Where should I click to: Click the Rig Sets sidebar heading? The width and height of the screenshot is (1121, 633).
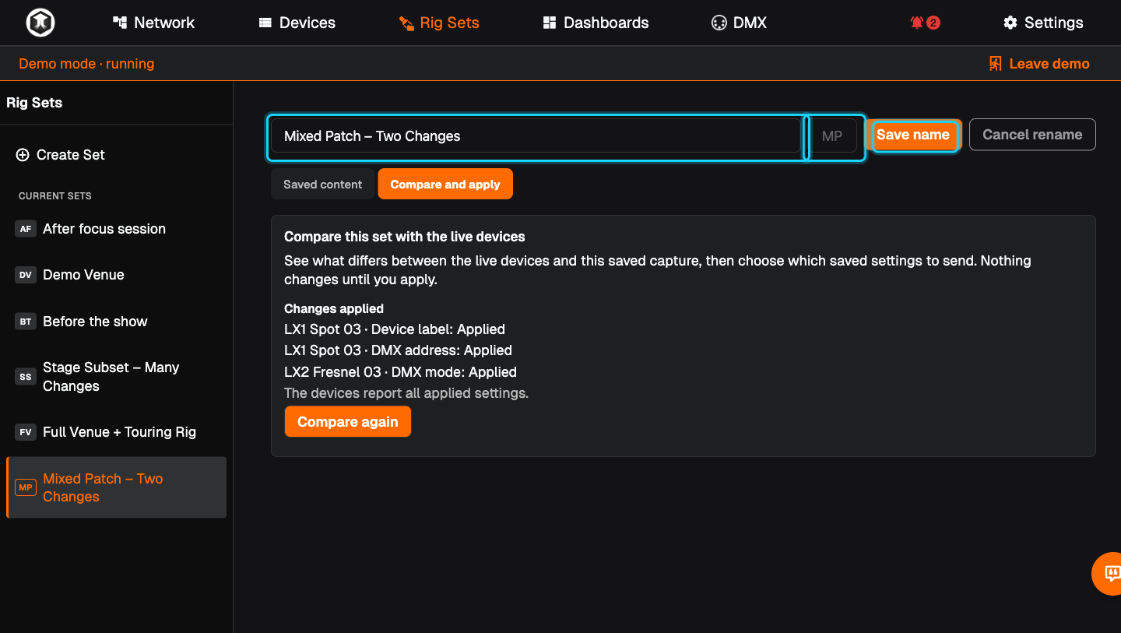pyautogui.click(x=34, y=103)
